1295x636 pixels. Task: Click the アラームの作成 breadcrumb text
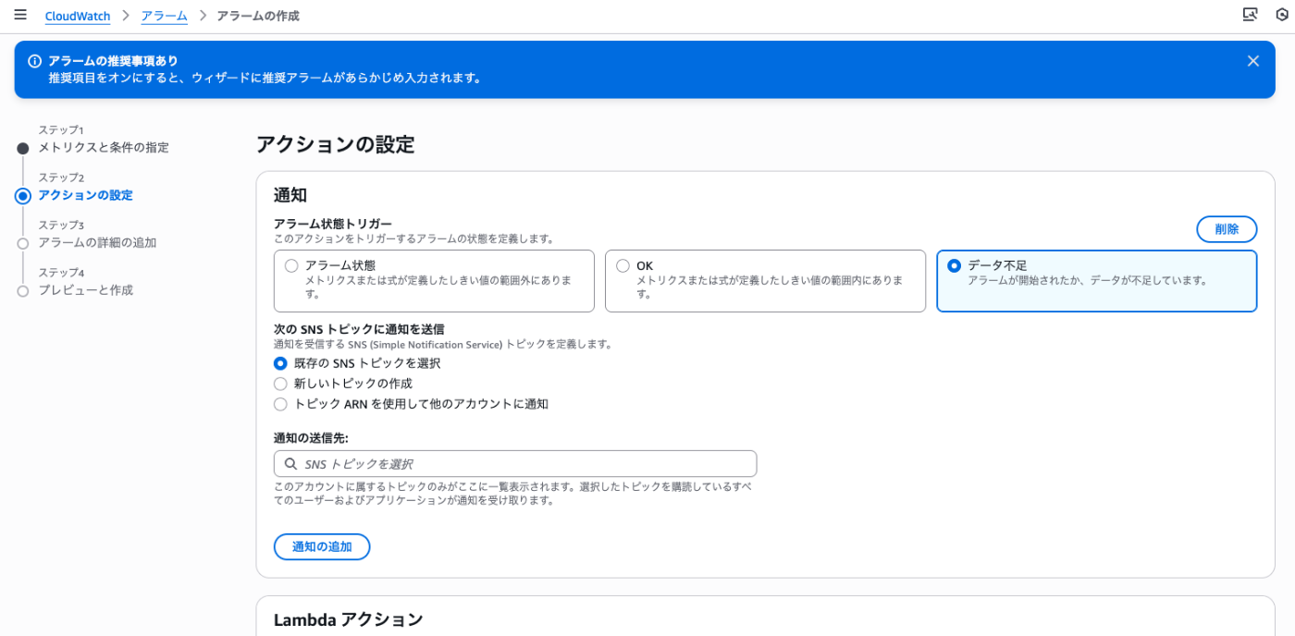point(258,17)
